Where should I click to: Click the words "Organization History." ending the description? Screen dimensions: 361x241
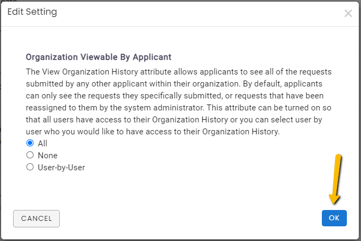tap(241, 132)
